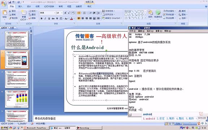The image size is (208, 130).
Task: Expand shapes gallery more arrow
Action: coord(146,17)
